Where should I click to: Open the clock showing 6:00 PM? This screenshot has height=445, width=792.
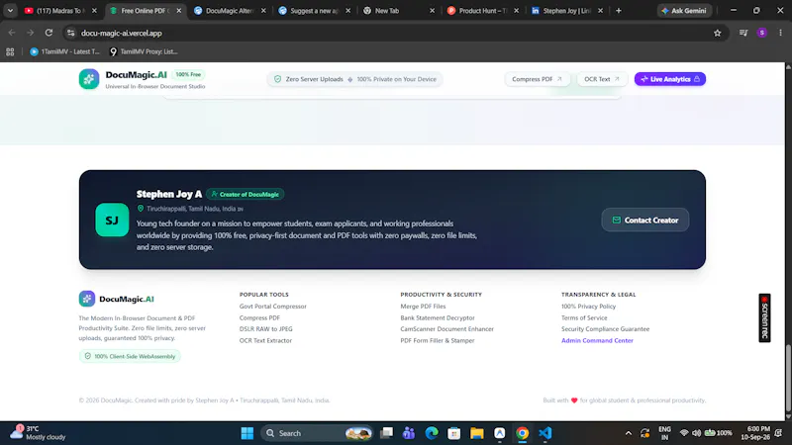(755, 433)
